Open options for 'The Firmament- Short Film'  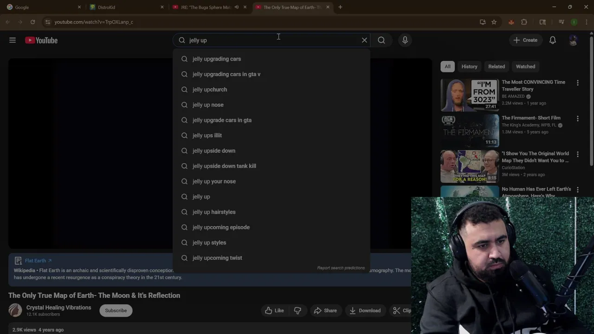[578, 118]
